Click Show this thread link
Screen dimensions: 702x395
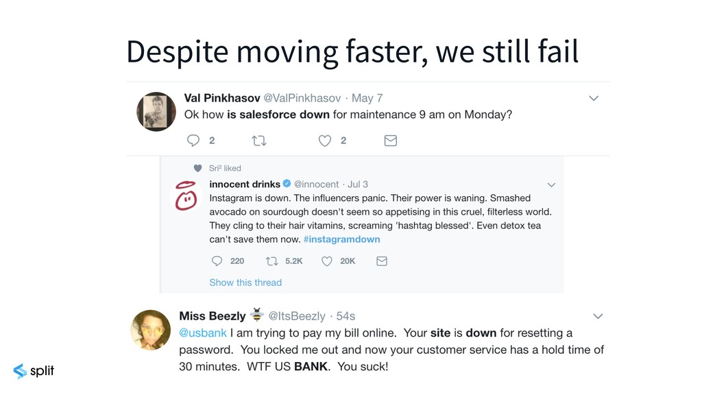tap(245, 283)
